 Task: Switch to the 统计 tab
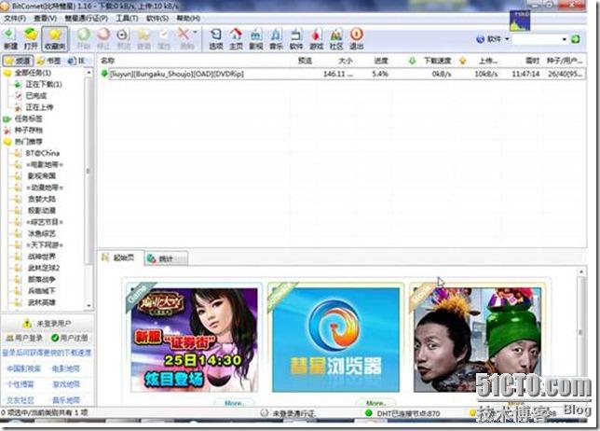(x=165, y=258)
